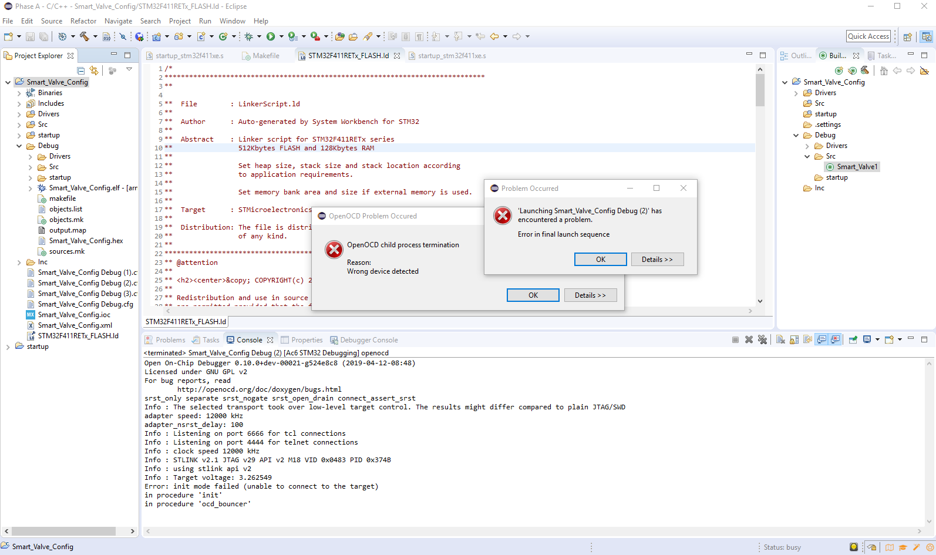Switch to the Makefile editor tab
Viewport: 936px width, 555px height.
click(265, 56)
